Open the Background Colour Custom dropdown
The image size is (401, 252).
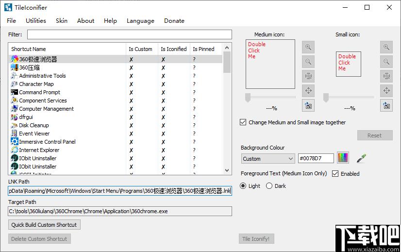tap(268, 159)
